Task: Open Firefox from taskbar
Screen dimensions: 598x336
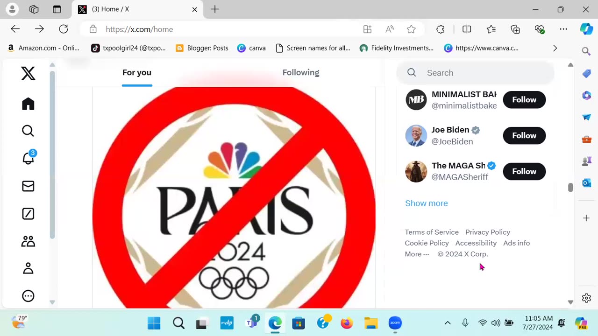Action: (347, 323)
